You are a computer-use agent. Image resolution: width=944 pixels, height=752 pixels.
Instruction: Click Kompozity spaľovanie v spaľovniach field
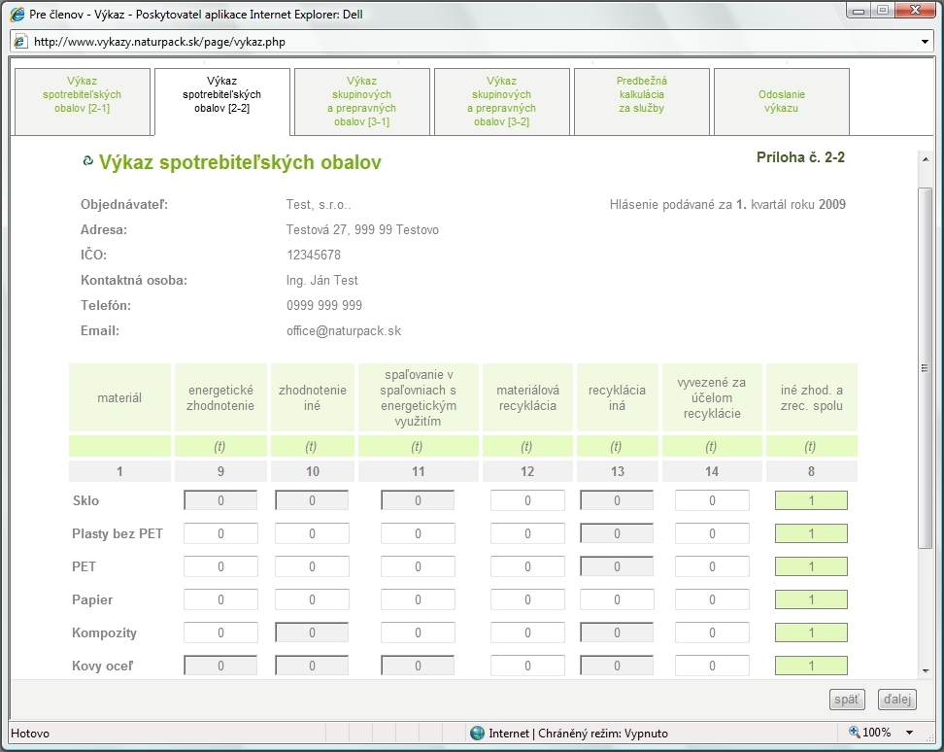[x=418, y=633]
